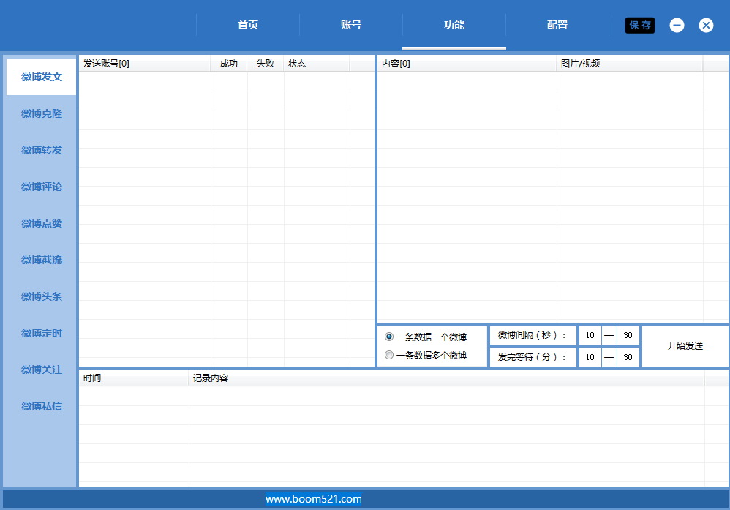Click 微博间隔 minimum seconds field

click(590, 335)
